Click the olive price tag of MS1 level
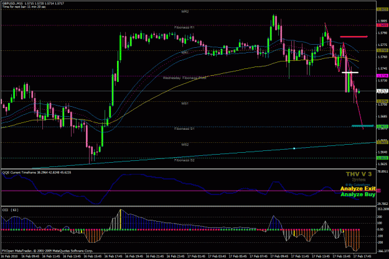Viewport: 389px width, 259px height. coord(382,101)
